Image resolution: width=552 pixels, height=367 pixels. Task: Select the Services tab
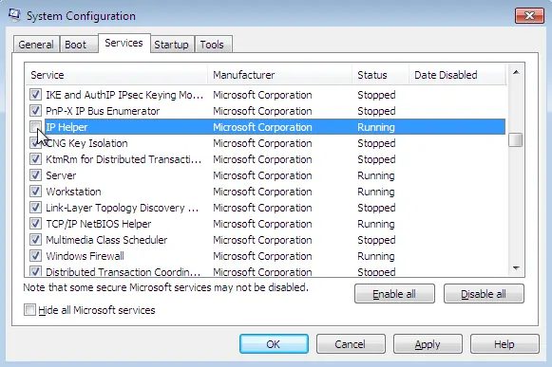click(x=124, y=43)
